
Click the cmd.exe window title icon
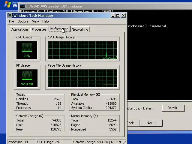coord(22,6)
